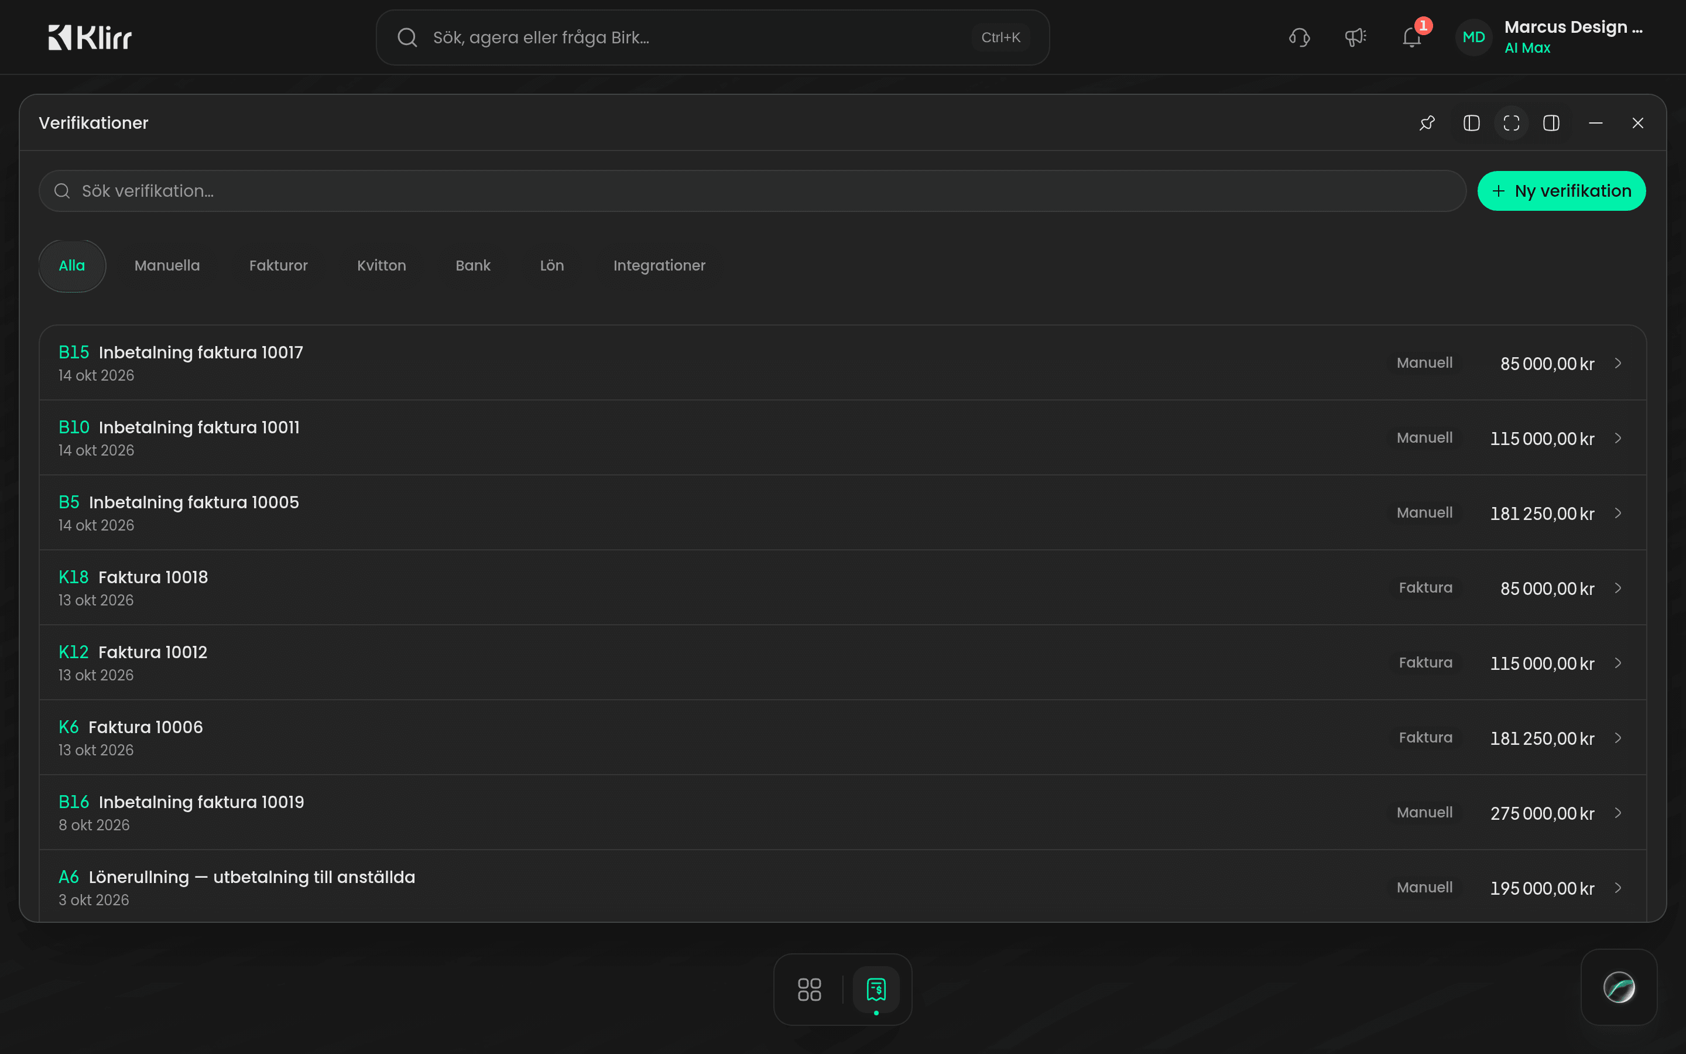Expand B10 row chevron
The image size is (1686, 1054).
point(1619,439)
